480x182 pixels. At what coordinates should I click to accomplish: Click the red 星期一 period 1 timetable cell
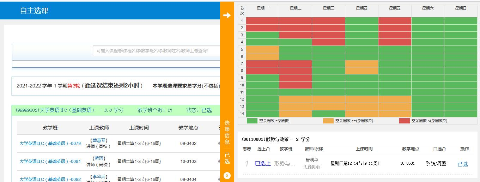(x=262, y=21)
